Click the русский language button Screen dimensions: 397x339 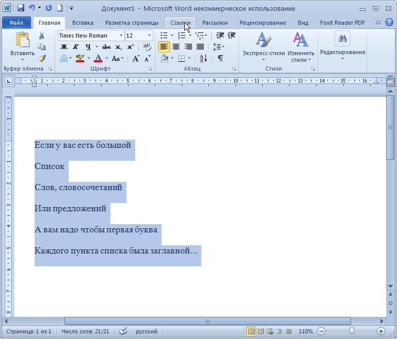click(147, 331)
